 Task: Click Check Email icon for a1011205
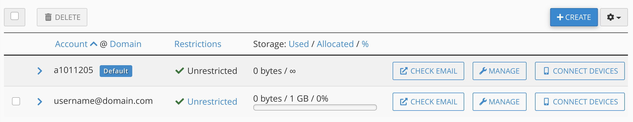point(404,71)
